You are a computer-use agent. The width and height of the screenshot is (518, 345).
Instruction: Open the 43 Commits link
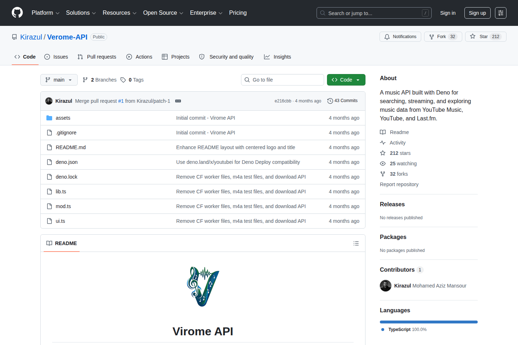tap(342, 101)
